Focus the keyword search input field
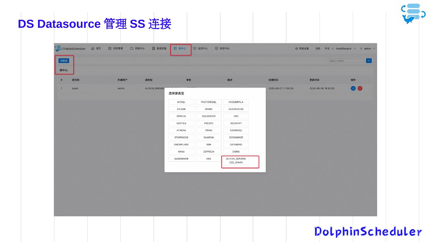 tap(346, 61)
